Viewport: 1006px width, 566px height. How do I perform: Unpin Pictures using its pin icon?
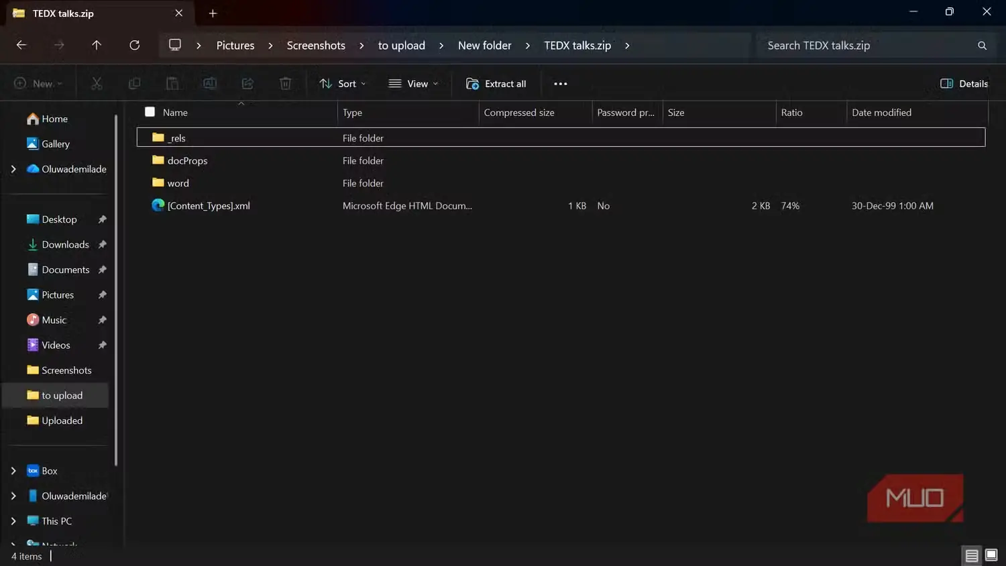tap(102, 295)
